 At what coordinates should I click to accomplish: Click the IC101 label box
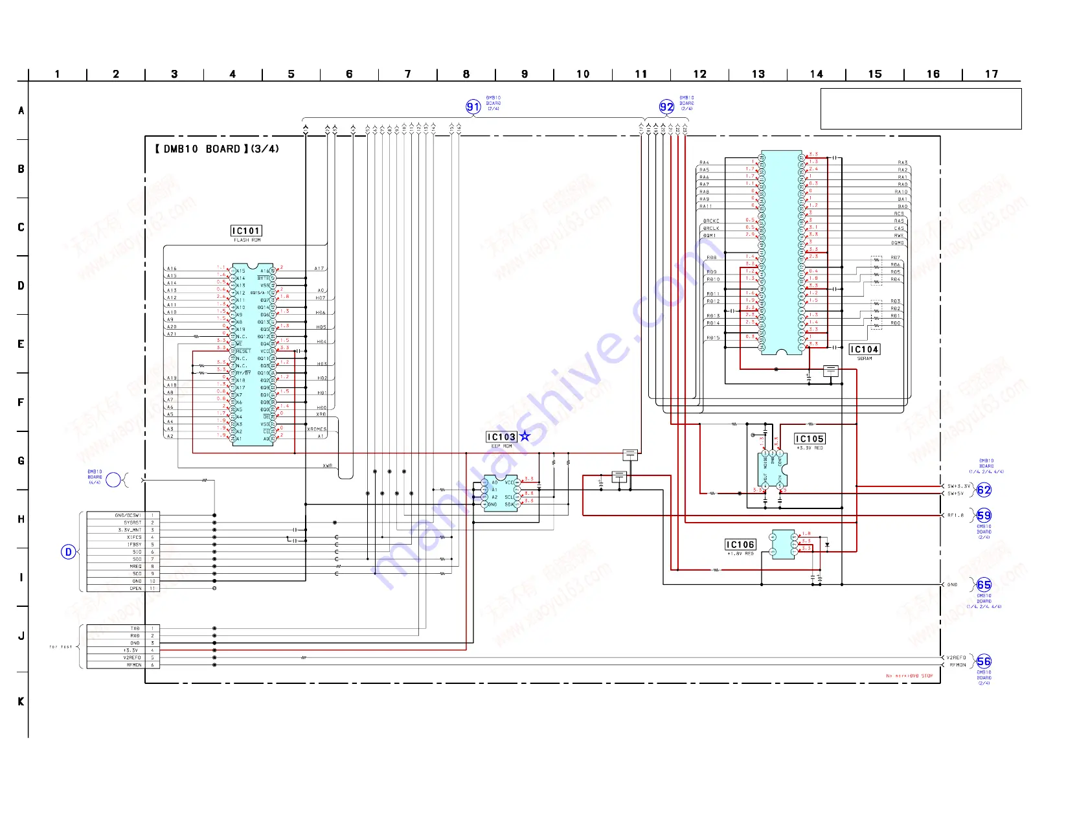[246, 231]
